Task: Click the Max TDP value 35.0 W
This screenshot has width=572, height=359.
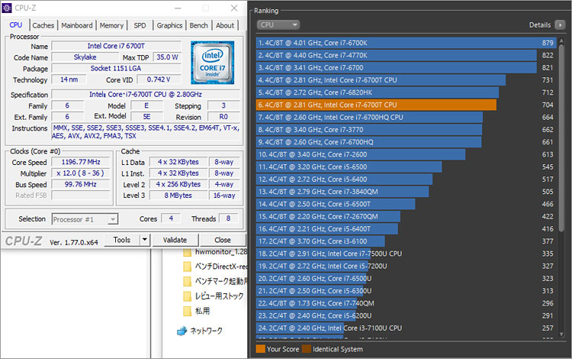Action: 167,57
